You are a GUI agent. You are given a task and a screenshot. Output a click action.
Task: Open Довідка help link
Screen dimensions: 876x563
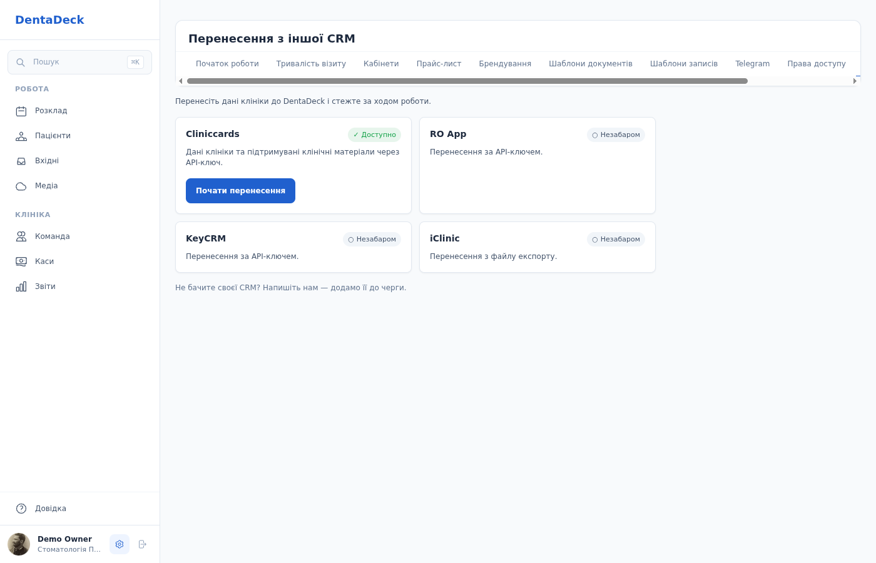[79, 509]
